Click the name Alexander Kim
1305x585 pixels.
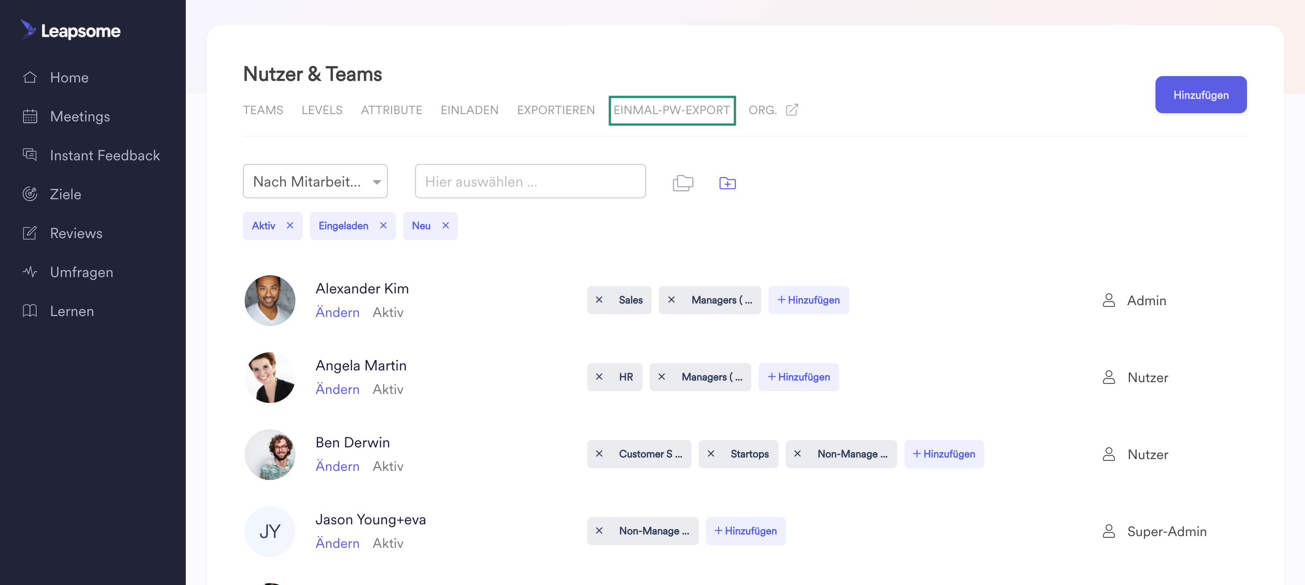(x=362, y=288)
